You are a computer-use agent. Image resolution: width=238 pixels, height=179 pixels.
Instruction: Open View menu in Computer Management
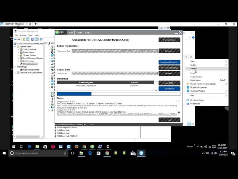pos(30,35)
